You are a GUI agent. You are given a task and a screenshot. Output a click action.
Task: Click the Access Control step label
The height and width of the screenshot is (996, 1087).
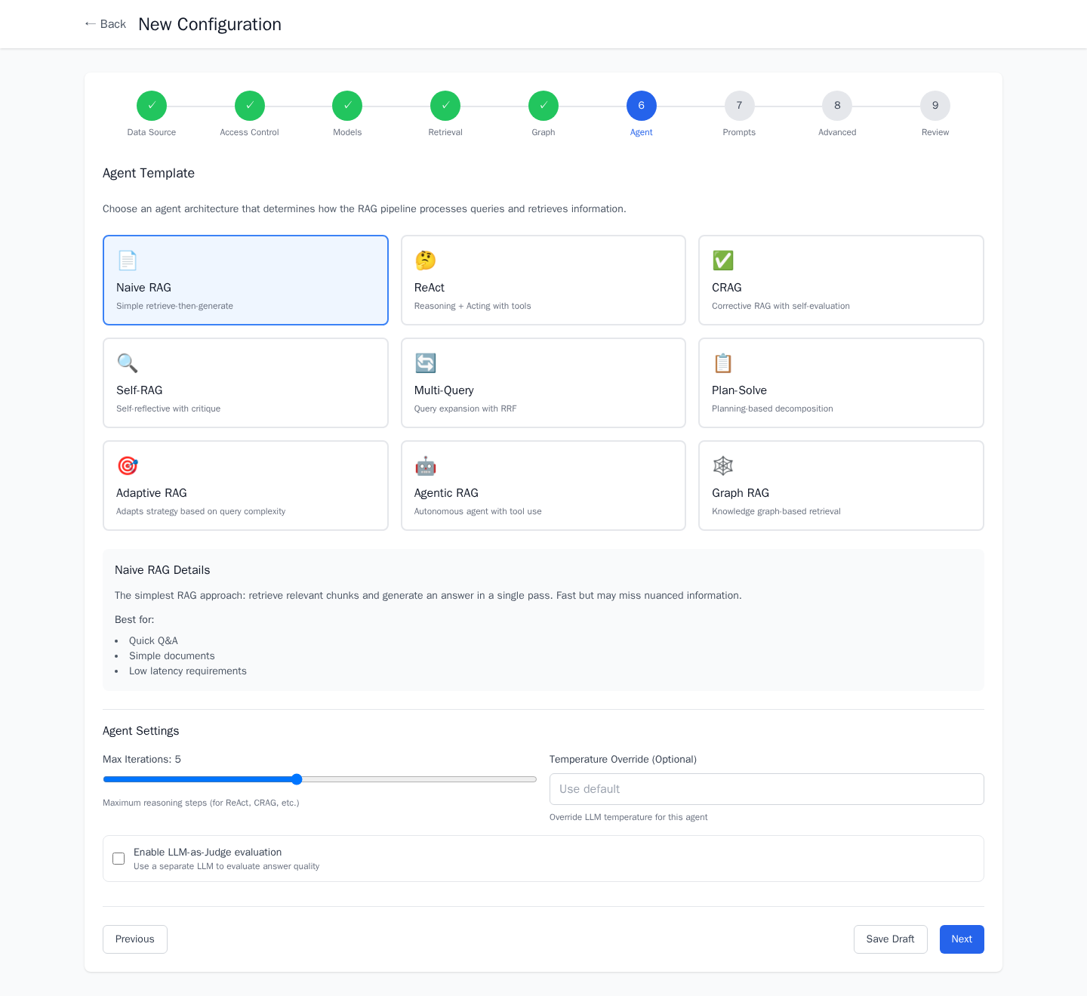click(x=250, y=132)
